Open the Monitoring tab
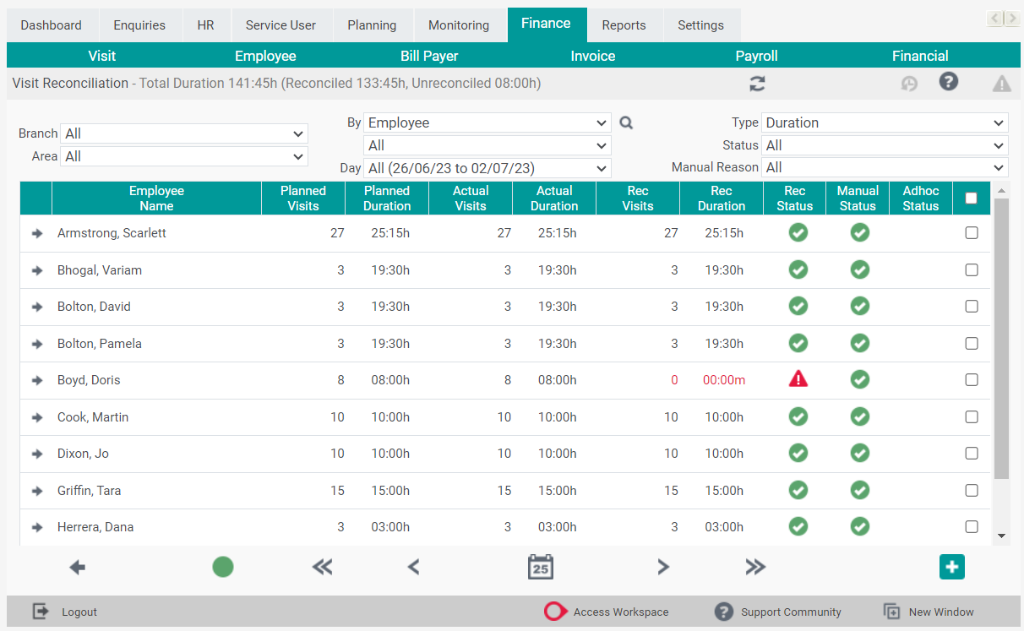This screenshot has width=1024, height=631. tap(459, 24)
